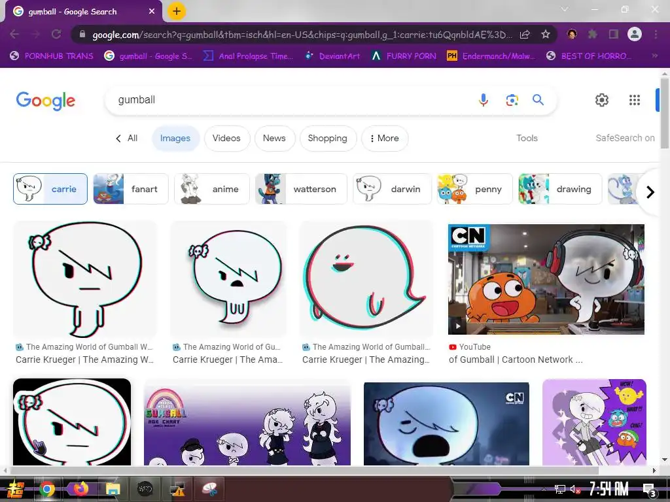Show next suggestion chips with right arrow
Screen dimensions: 670x502
tap(650, 192)
